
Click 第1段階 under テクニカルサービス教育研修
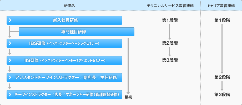tap(170, 20)
